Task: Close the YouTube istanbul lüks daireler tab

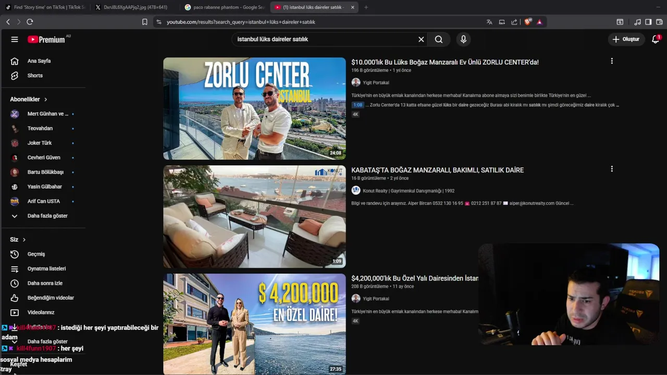Action: (353, 7)
